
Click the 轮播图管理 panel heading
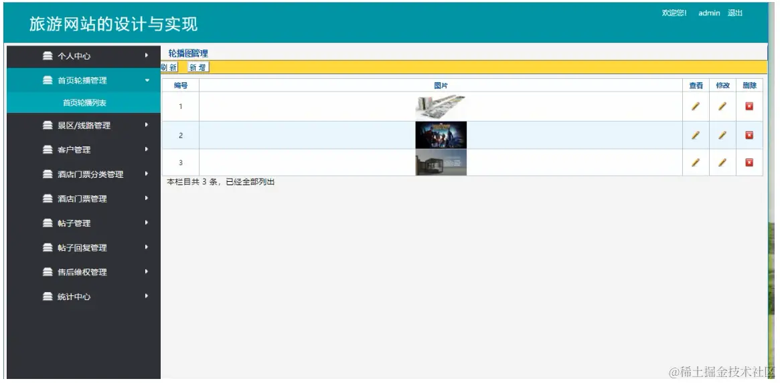tap(188, 53)
